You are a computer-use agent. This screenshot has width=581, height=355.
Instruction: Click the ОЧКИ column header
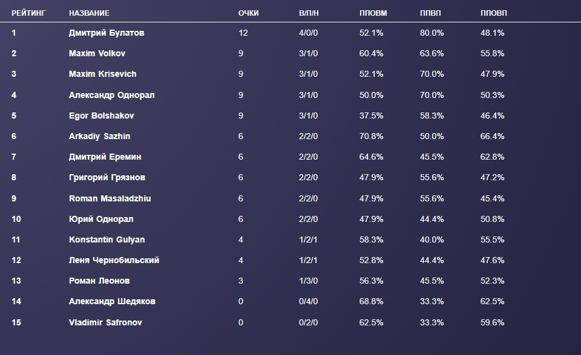coord(248,13)
